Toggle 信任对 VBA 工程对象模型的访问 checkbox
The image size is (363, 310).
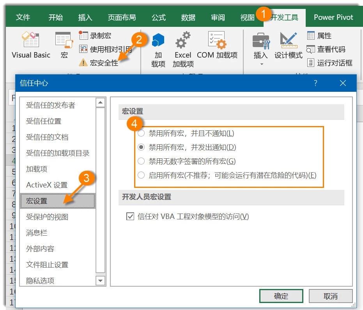click(x=130, y=216)
